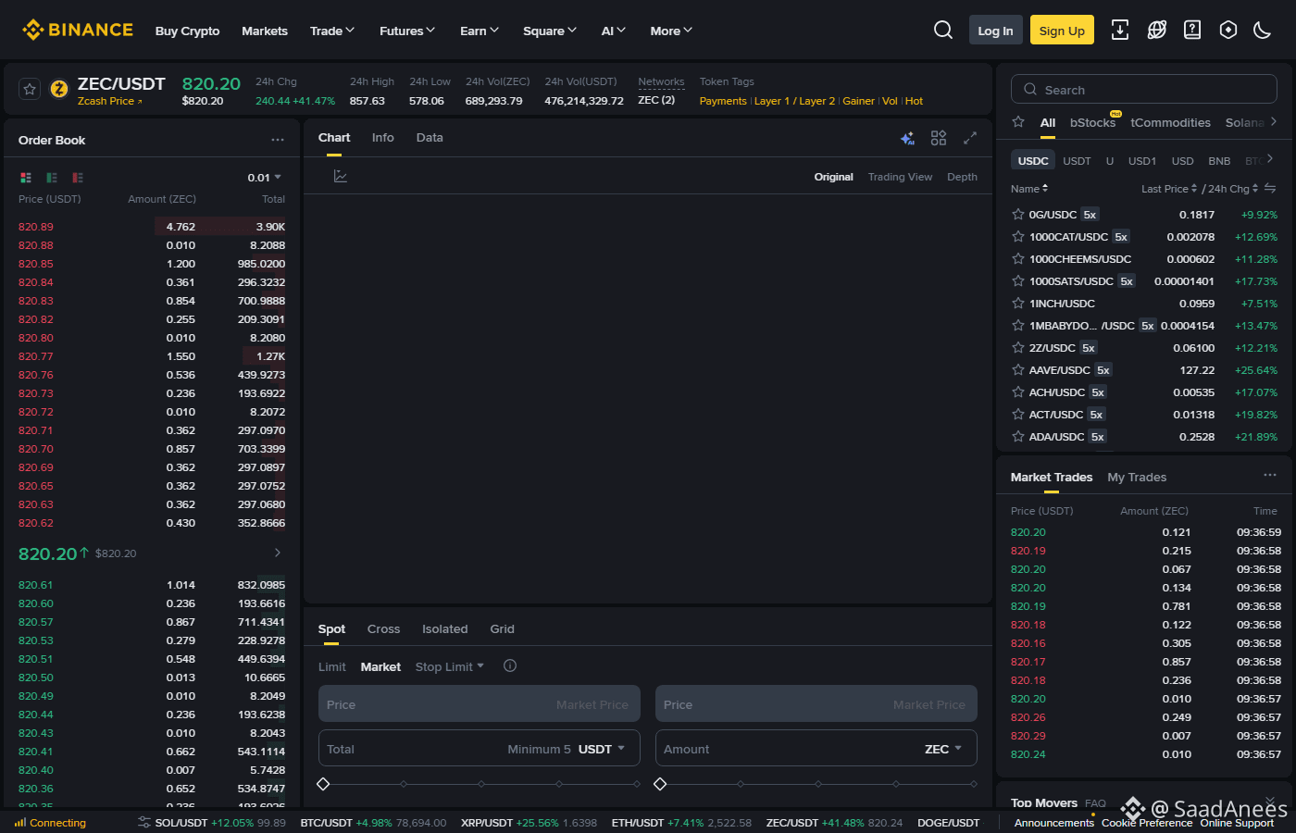1296x833 pixels.
Task: Switch price and change column swap icon
Action: (x=1270, y=188)
